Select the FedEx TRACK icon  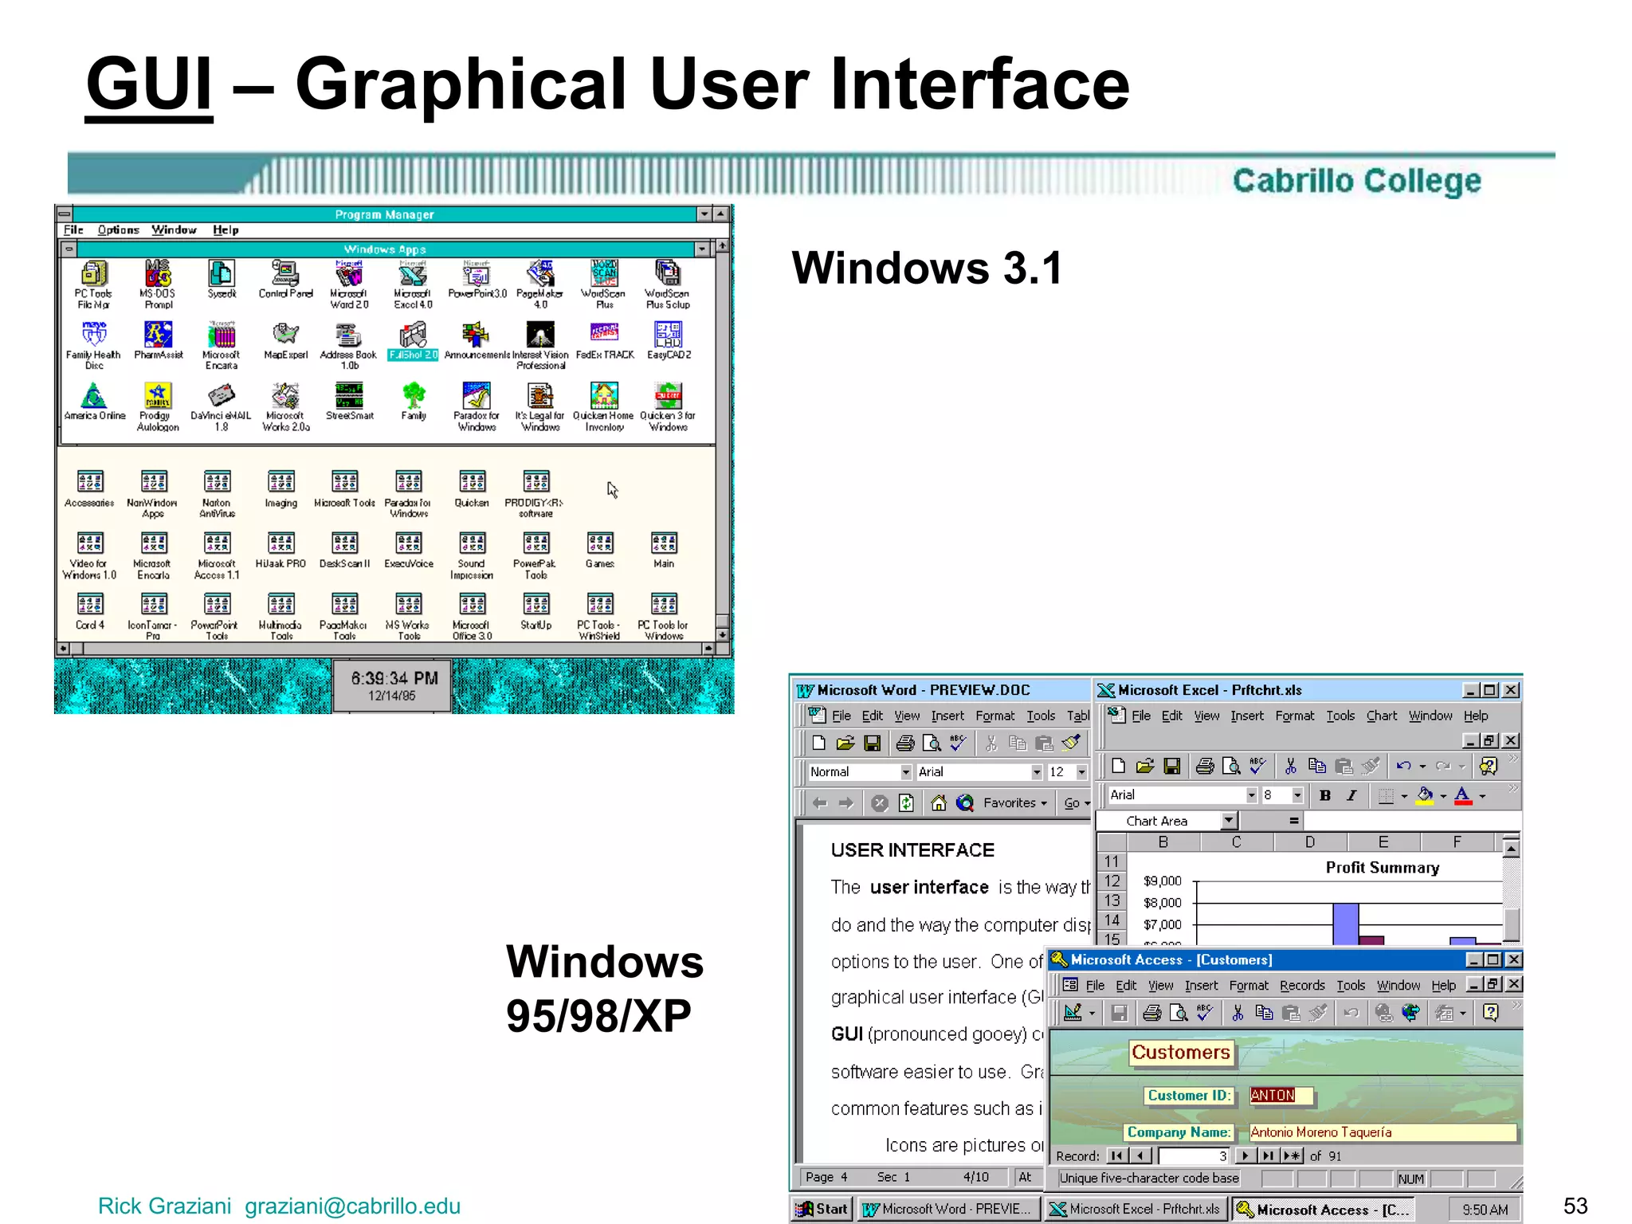[x=604, y=341]
